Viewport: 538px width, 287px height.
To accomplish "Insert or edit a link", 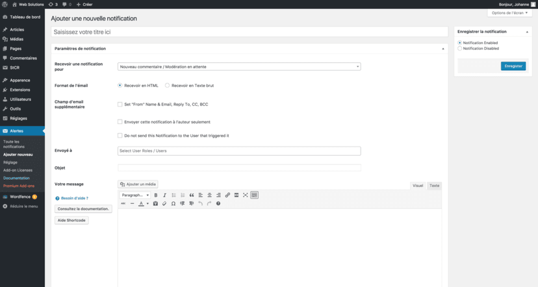I will [x=227, y=195].
